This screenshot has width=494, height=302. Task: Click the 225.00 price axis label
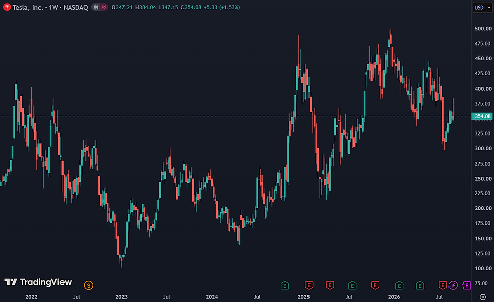[x=483, y=193]
